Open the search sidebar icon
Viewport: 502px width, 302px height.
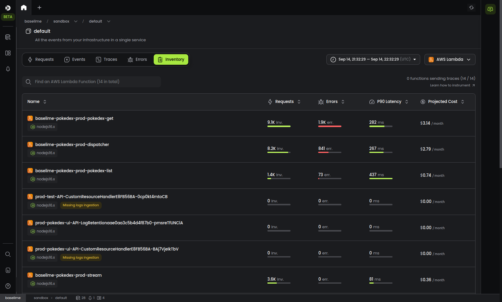pos(8,254)
